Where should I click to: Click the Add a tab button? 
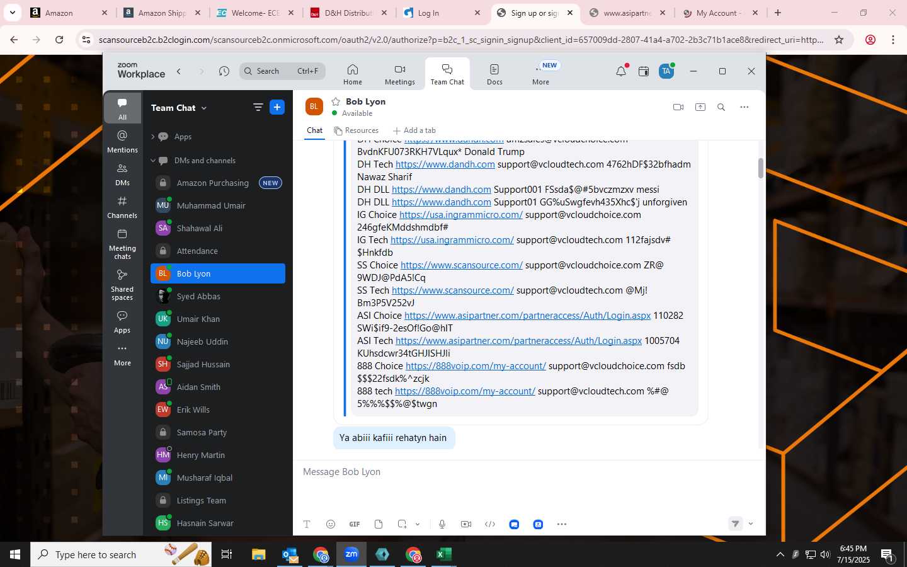(x=414, y=130)
